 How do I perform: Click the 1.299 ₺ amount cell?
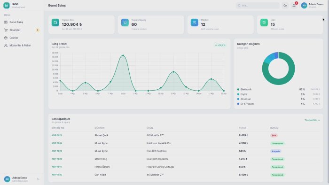pos(243,159)
